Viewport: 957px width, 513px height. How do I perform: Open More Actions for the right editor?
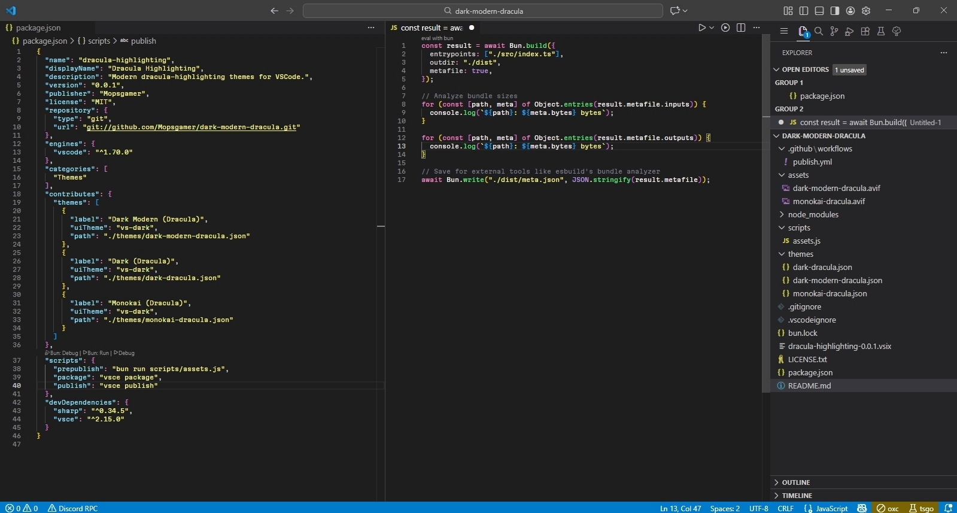pyautogui.click(x=757, y=28)
